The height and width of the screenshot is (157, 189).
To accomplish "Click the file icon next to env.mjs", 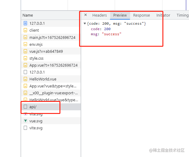I will (x=25, y=44).
